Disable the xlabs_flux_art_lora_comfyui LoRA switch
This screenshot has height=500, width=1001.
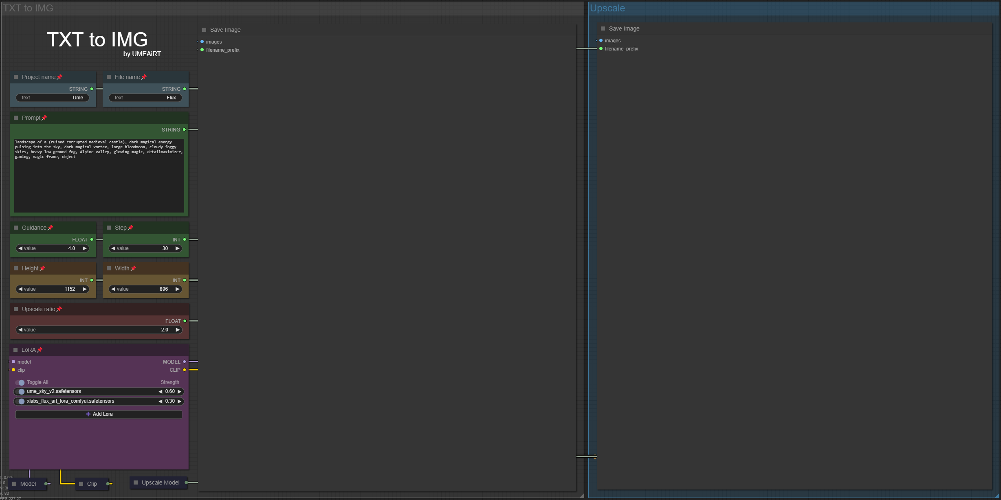coord(20,401)
